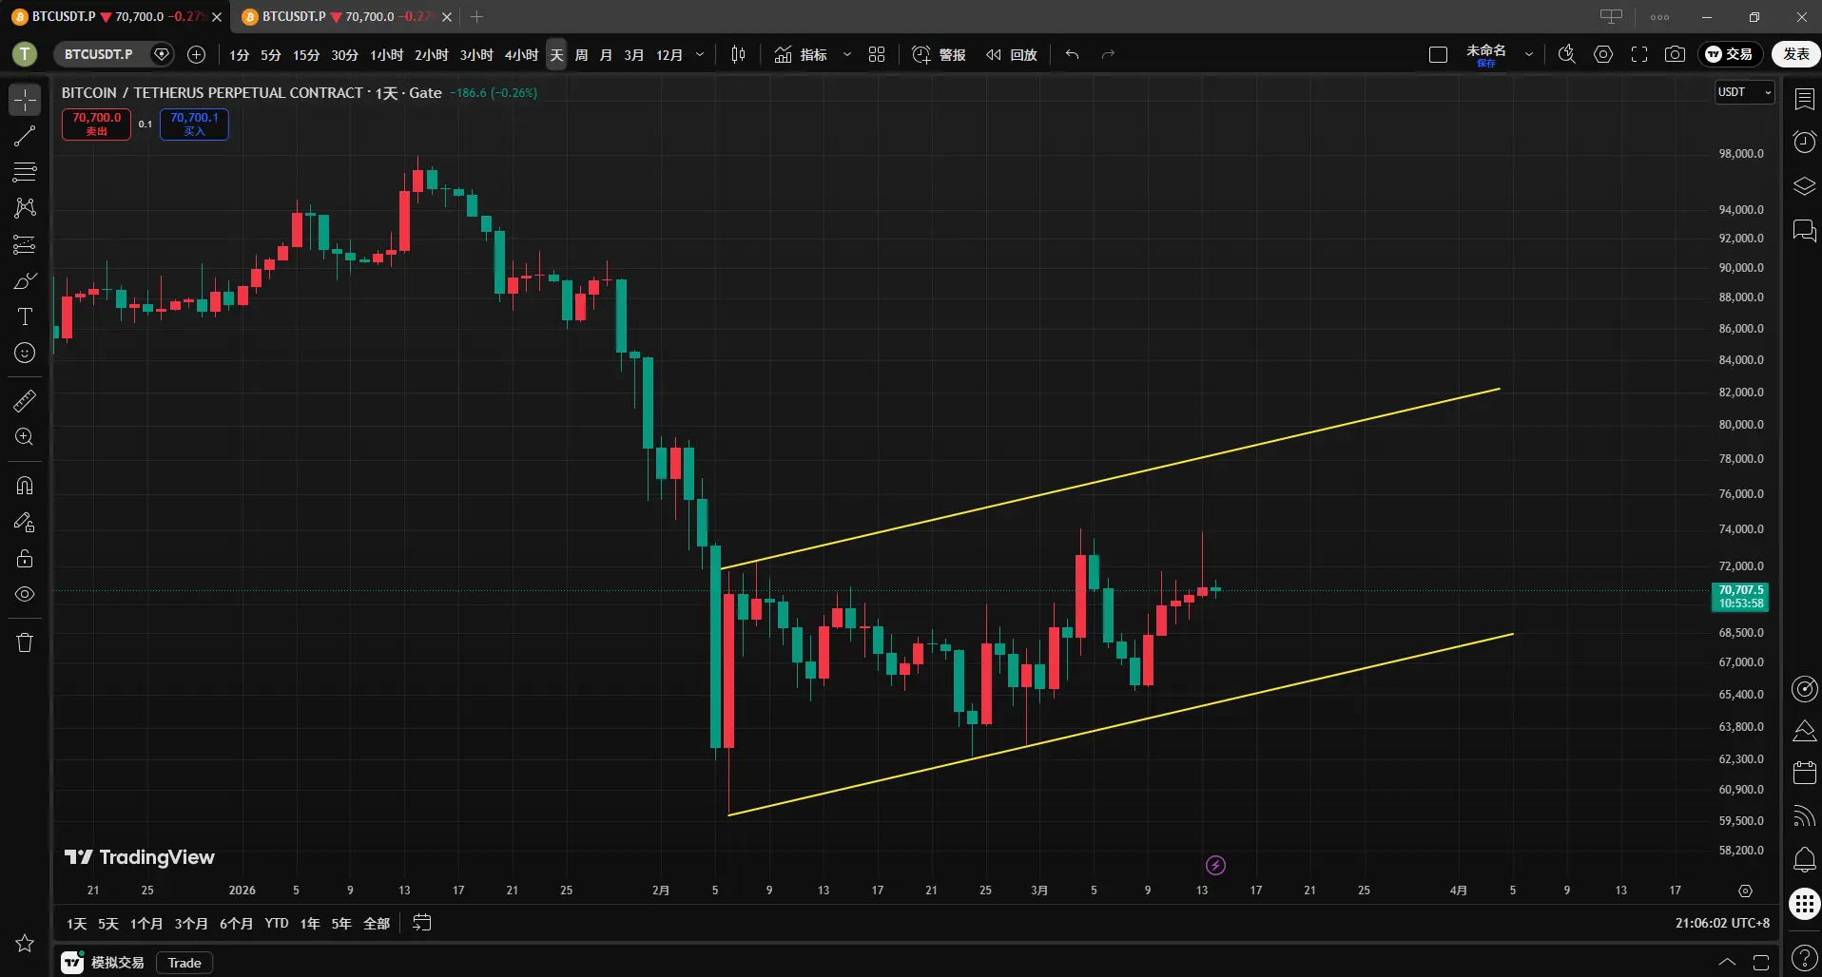1822x977 pixels.
Task: Select the 1小时 timeframe
Action: [386, 55]
